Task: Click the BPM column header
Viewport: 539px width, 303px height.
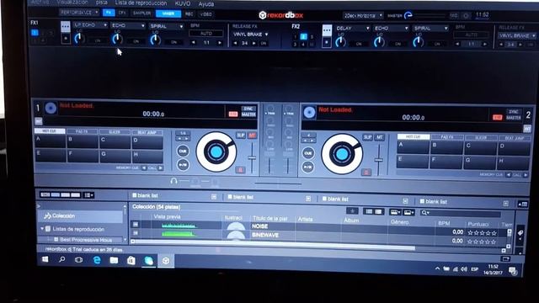Action: [444, 223]
